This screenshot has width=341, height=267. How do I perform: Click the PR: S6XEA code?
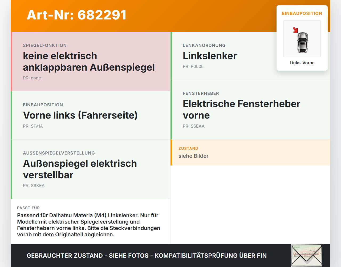[x=34, y=186]
